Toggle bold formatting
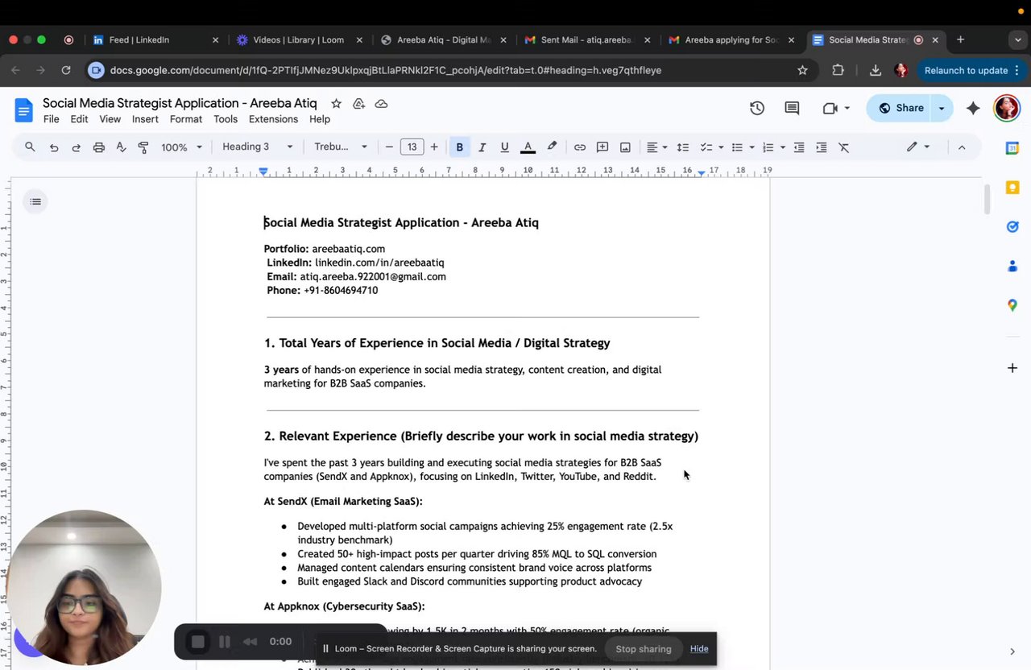The width and height of the screenshot is (1031, 670). 460,147
